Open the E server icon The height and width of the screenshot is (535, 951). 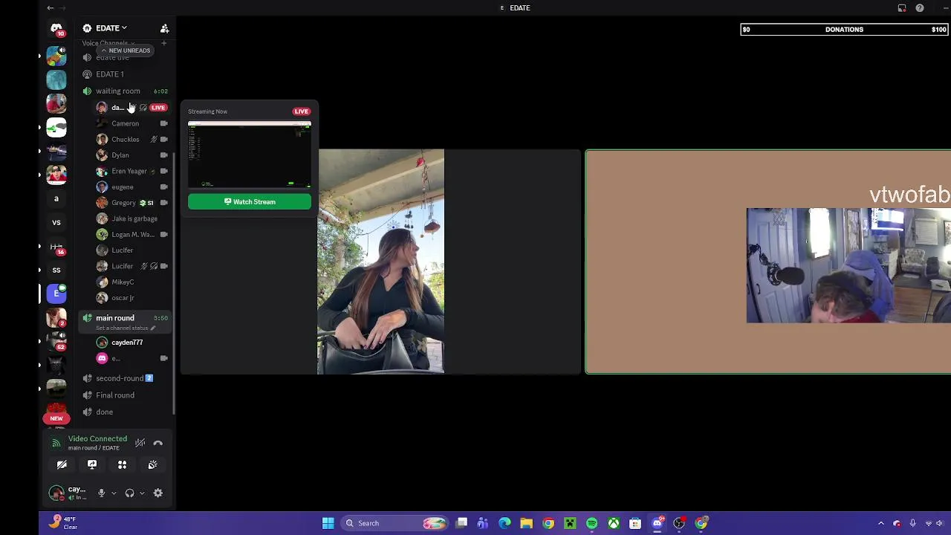tap(56, 294)
